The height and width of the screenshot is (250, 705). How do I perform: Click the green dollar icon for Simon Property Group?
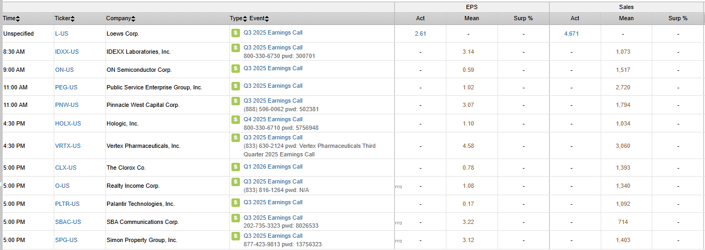pyautogui.click(x=235, y=236)
